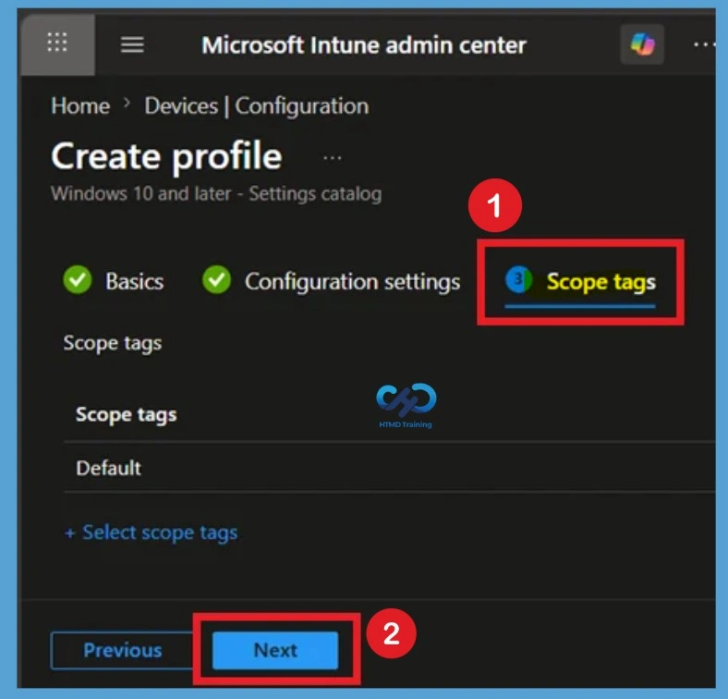The width and height of the screenshot is (728, 699).
Task: Launch Copilot from the header
Action: tap(642, 44)
